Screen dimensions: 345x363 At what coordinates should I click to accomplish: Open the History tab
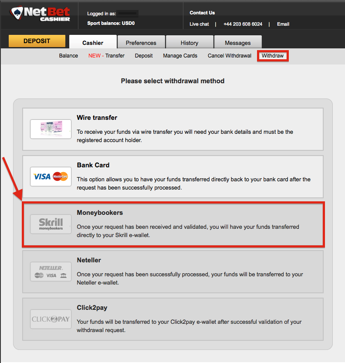[189, 42]
